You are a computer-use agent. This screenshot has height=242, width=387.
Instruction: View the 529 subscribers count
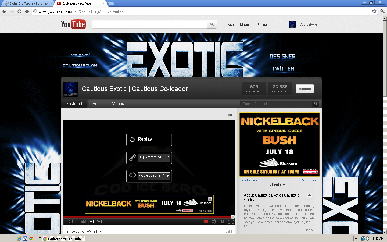tap(254, 89)
